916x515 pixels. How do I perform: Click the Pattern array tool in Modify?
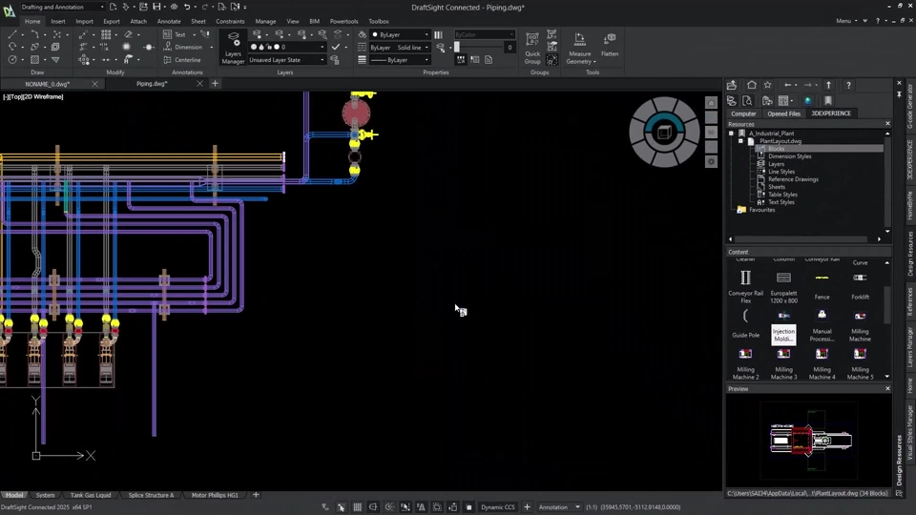[106, 34]
